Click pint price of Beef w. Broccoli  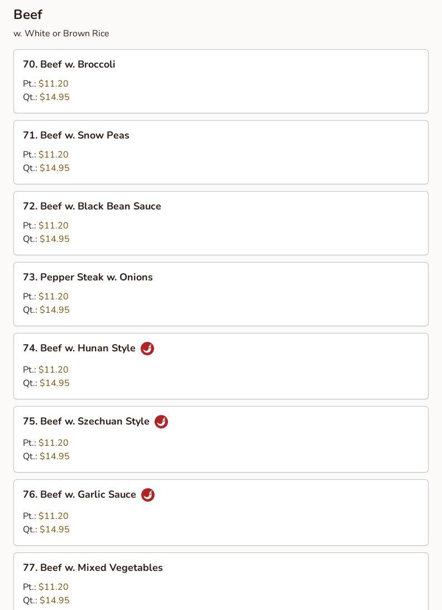[53, 84]
